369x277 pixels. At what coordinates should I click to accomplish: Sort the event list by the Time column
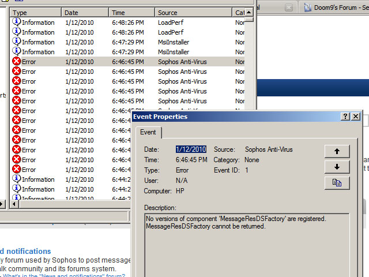pos(132,13)
